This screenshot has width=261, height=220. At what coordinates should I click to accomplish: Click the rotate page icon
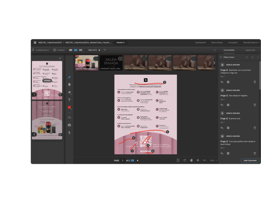click(185, 160)
